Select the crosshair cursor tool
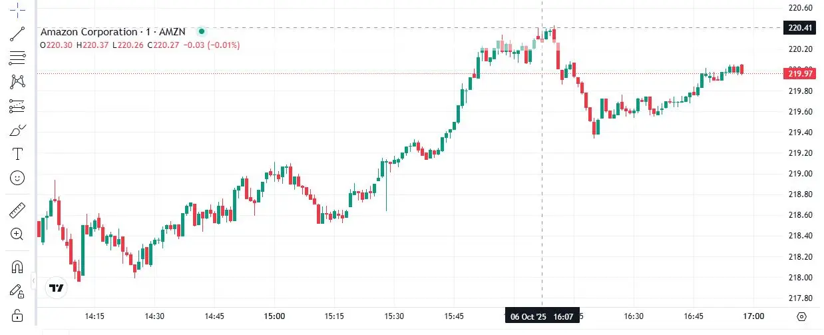The image size is (824, 335). tap(17, 9)
